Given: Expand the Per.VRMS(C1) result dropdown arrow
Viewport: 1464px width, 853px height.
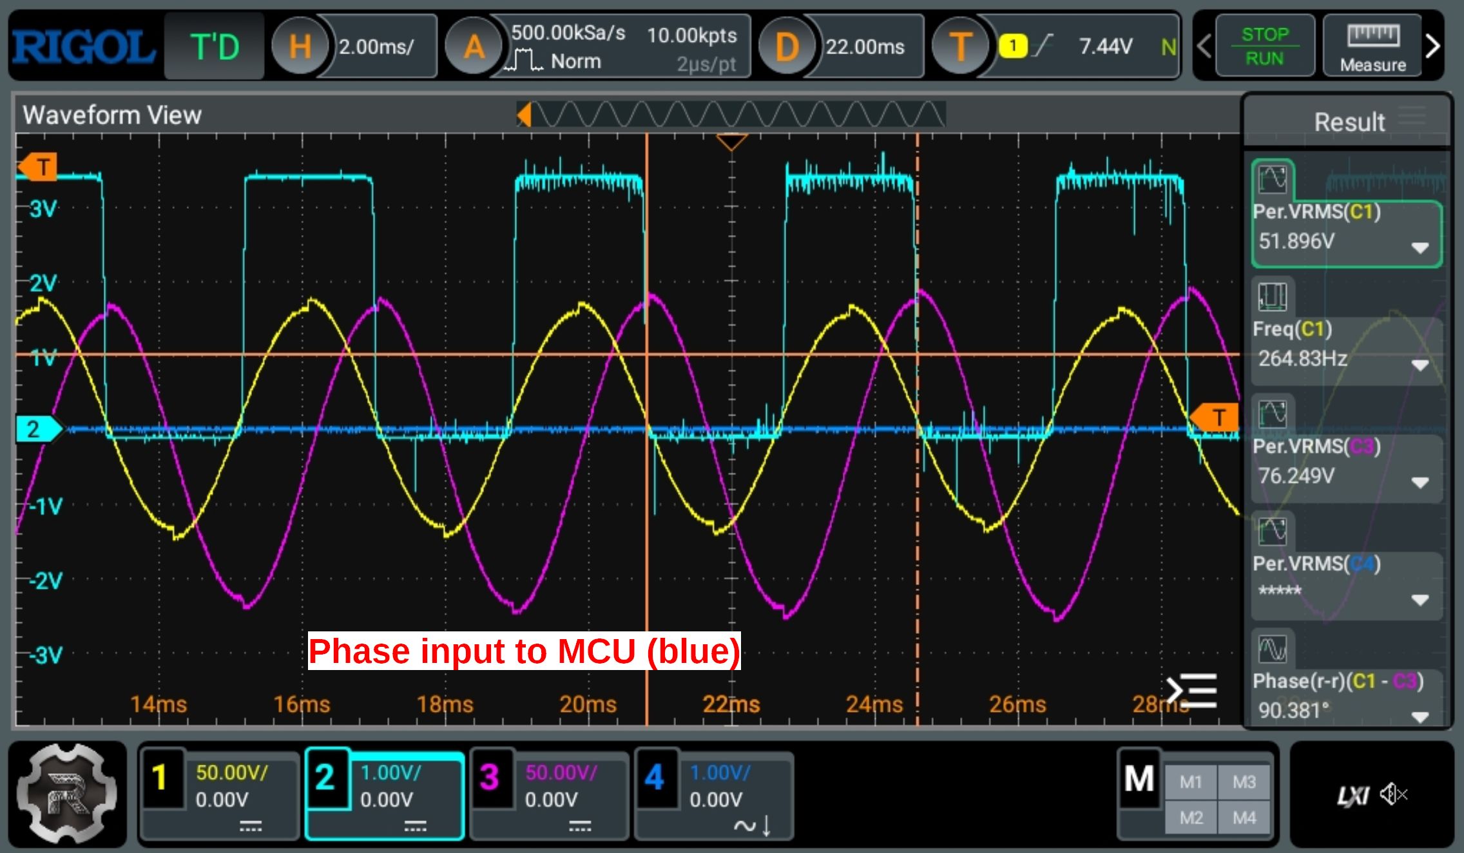Looking at the screenshot, I should [x=1420, y=248].
